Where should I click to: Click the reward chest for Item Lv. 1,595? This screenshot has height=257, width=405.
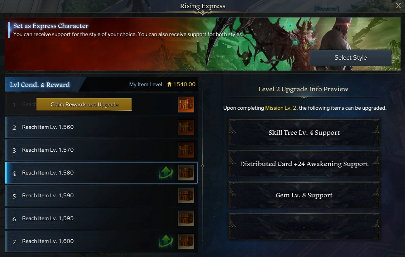pos(186,218)
